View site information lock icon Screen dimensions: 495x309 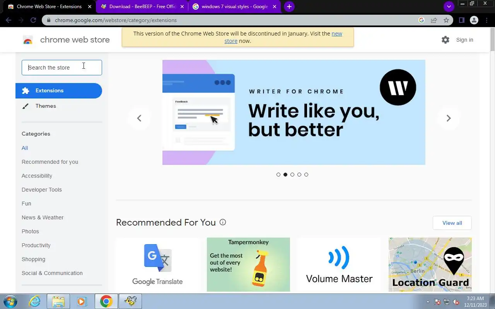pos(48,20)
